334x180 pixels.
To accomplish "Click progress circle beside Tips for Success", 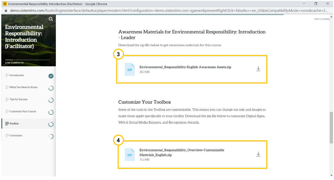I will pyautogui.click(x=51, y=100).
